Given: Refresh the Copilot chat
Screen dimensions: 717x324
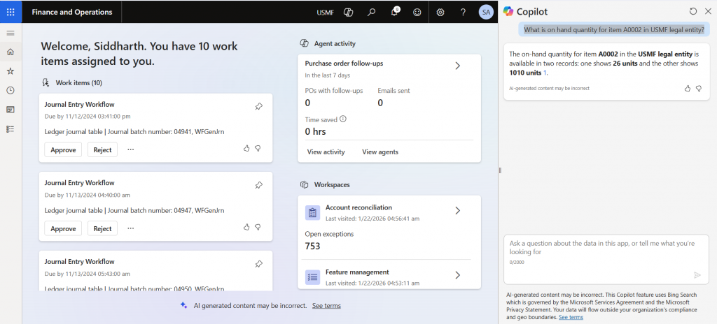Looking at the screenshot, I should [x=692, y=11].
